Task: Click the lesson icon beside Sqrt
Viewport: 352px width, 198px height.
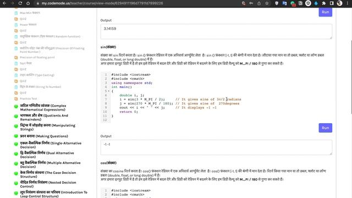Action: click(x=16, y=63)
